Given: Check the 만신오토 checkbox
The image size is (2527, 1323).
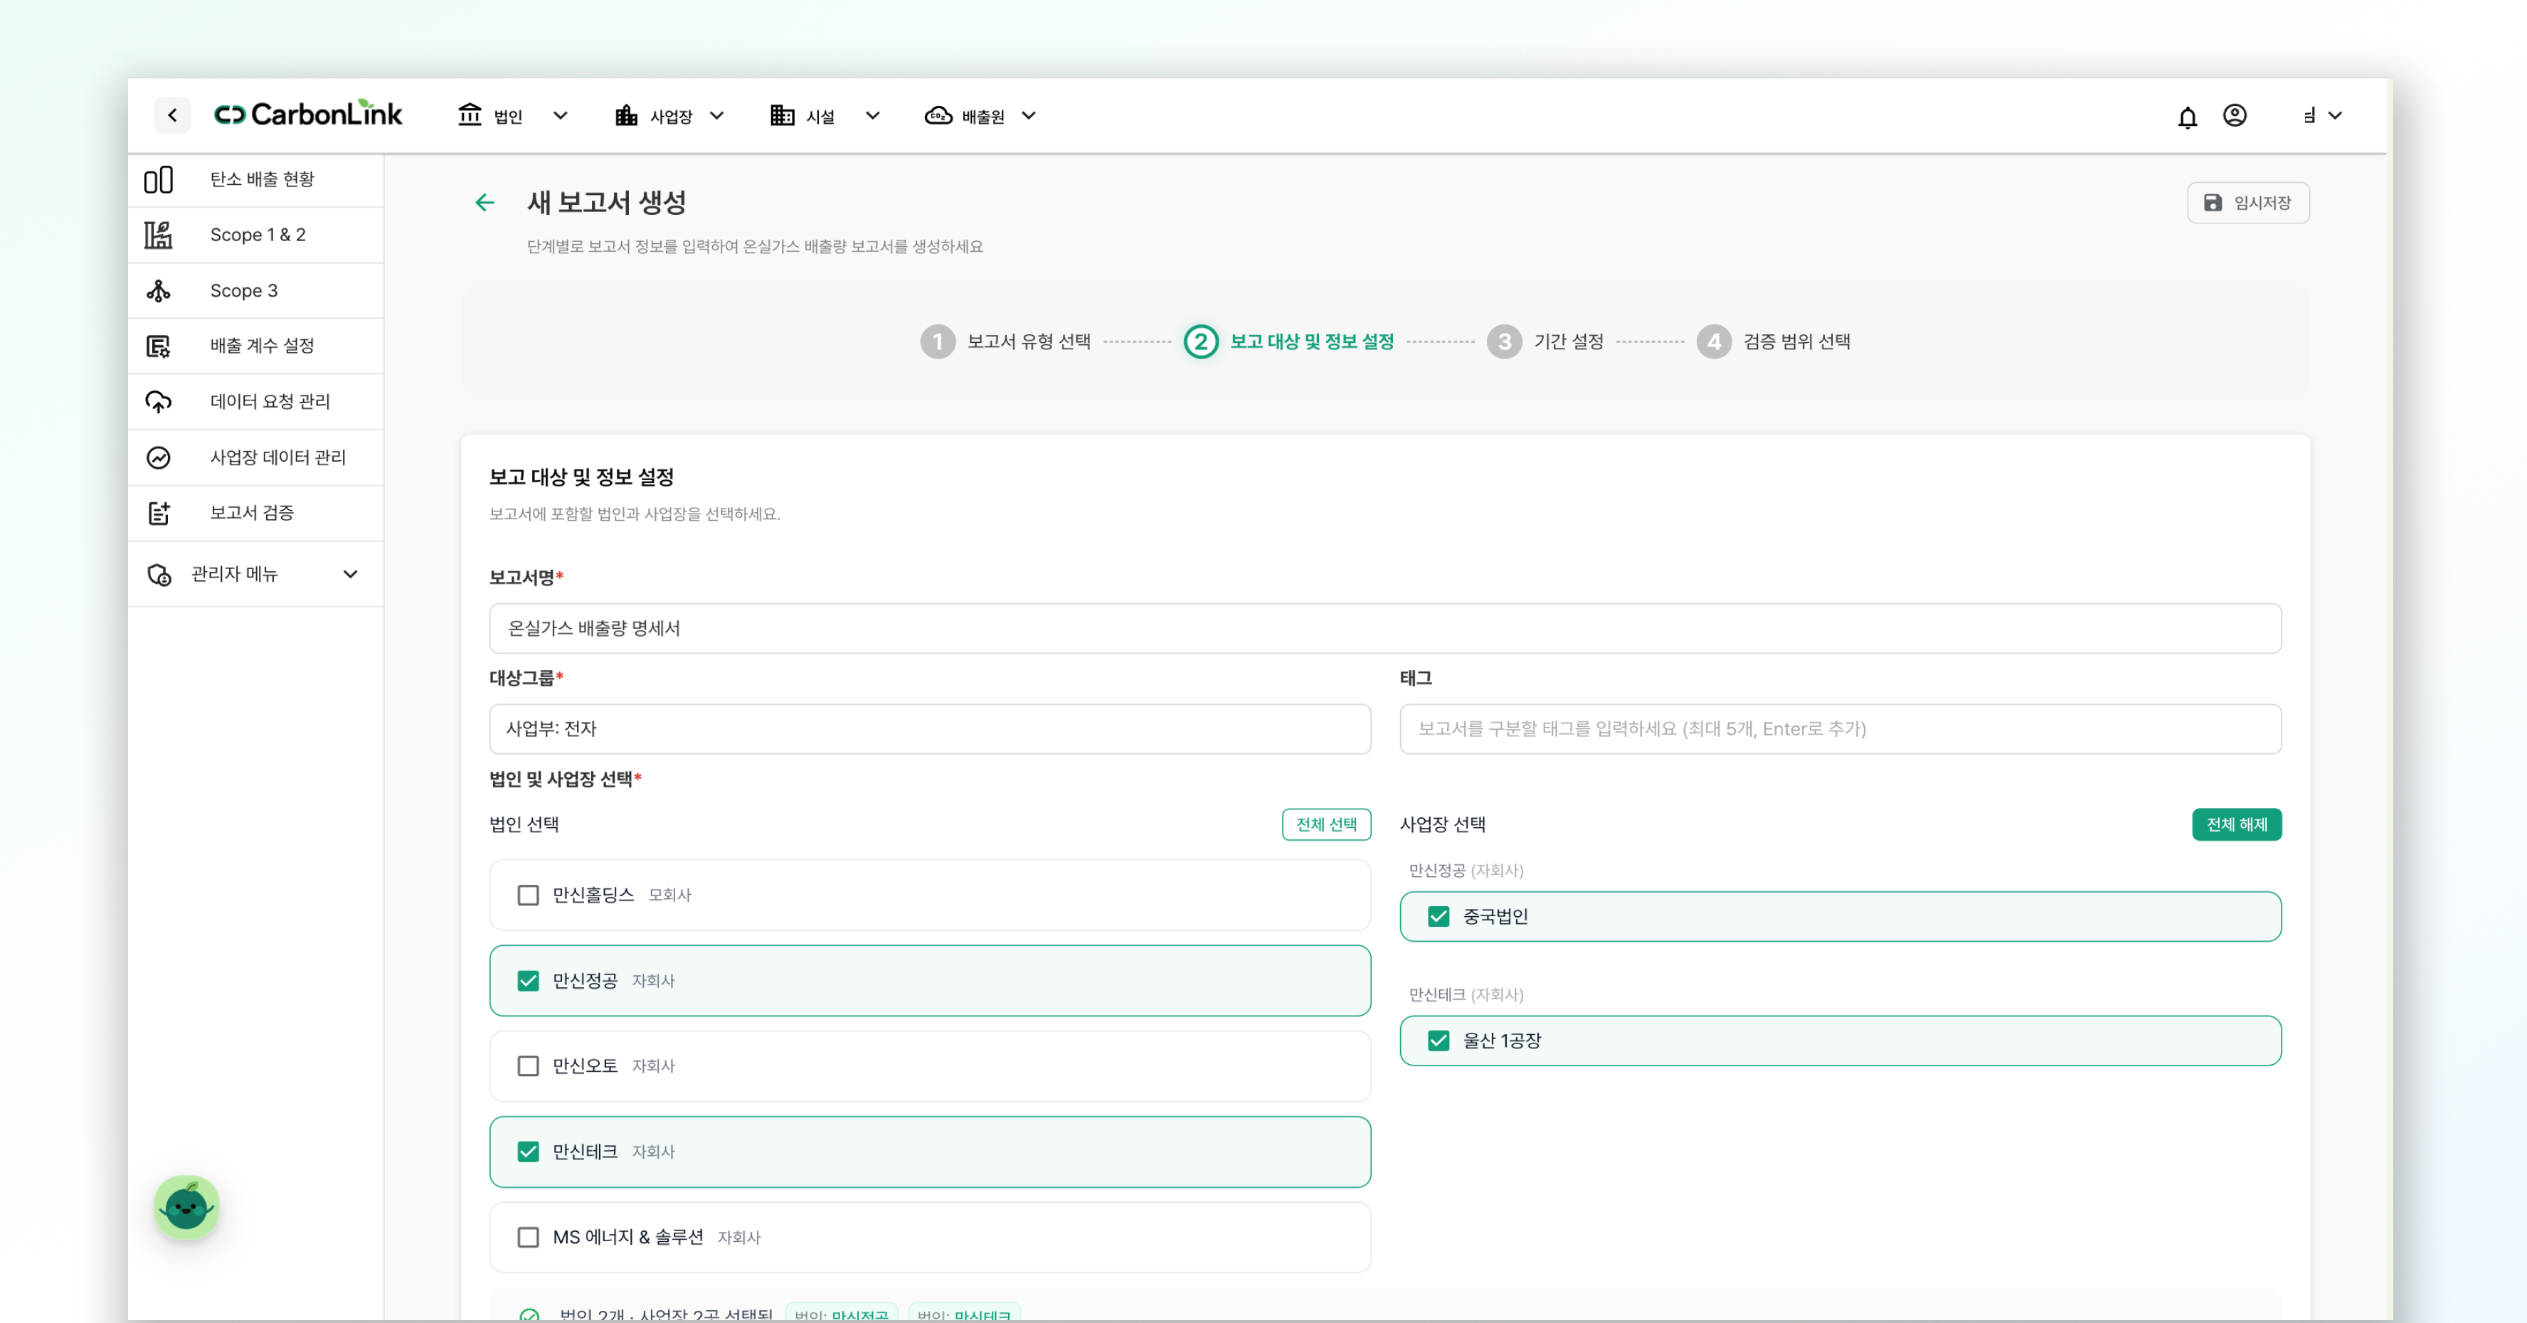Looking at the screenshot, I should (x=528, y=1066).
